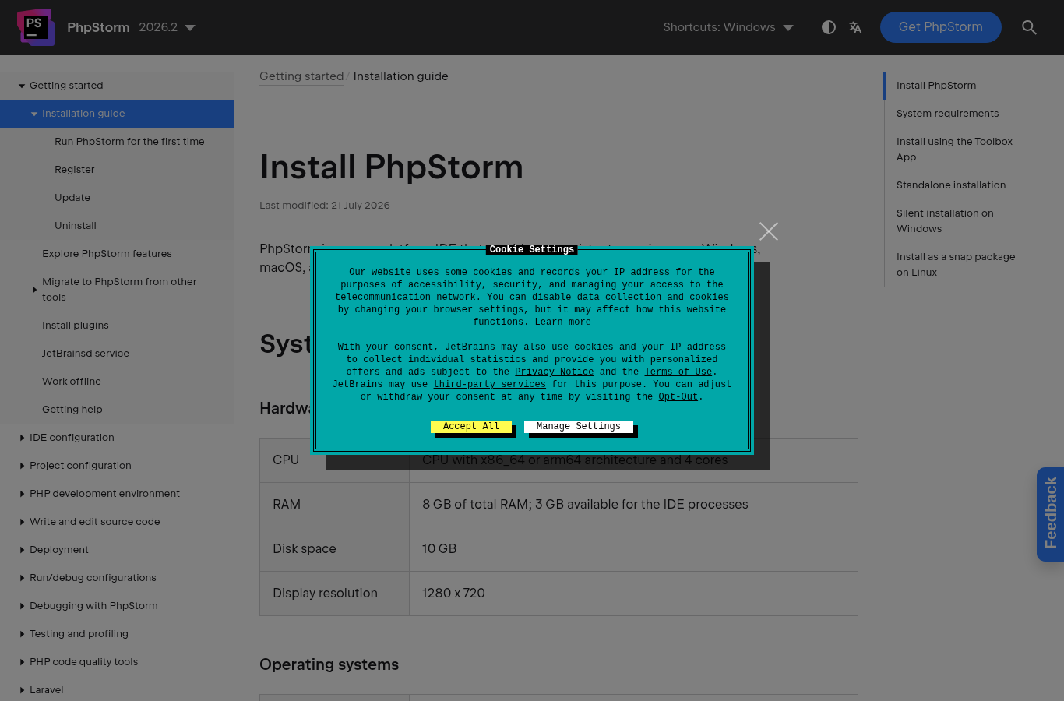
Task: Open Work offline page
Action: (x=72, y=382)
